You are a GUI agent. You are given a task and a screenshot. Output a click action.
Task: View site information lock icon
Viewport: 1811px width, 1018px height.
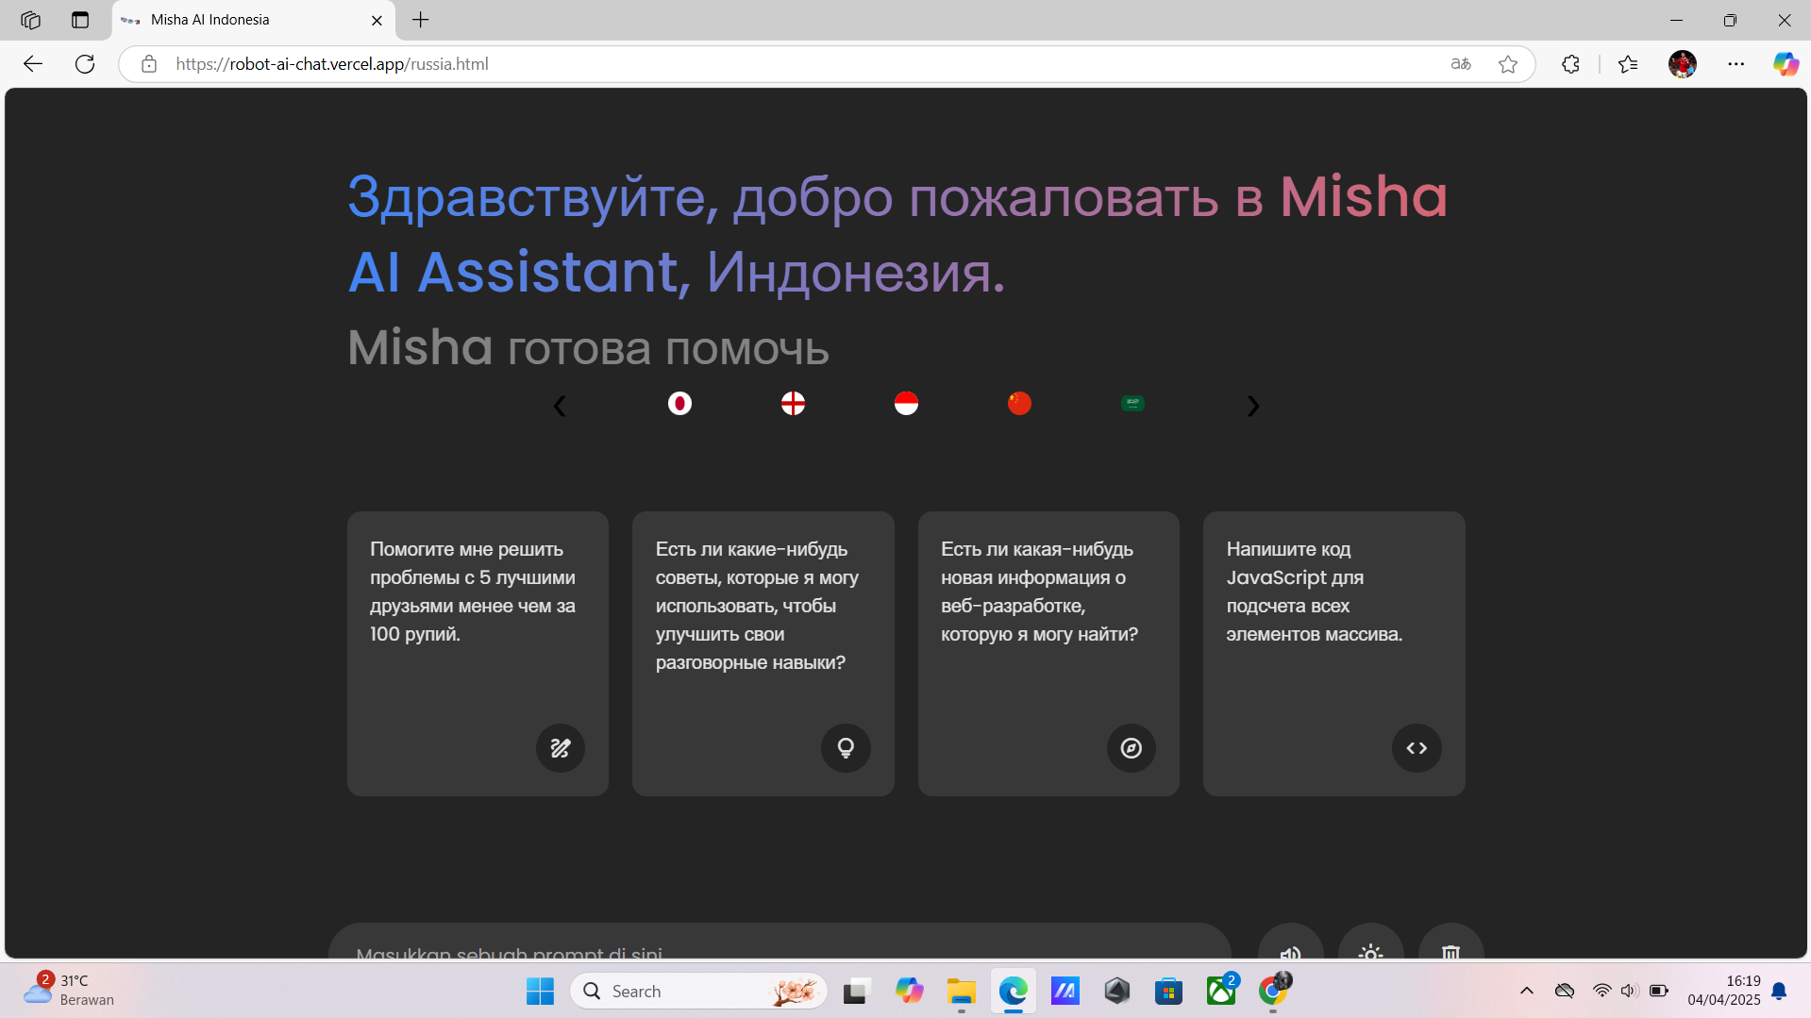pyautogui.click(x=148, y=64)
